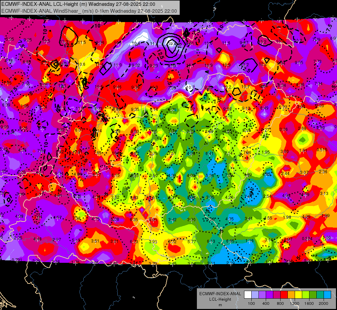Click the 1.61 value on the map
The width and height of the screenshot is (337, 310).
303,151
